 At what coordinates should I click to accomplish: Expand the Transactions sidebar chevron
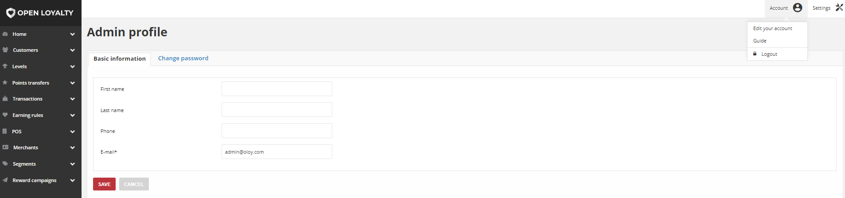72,99
